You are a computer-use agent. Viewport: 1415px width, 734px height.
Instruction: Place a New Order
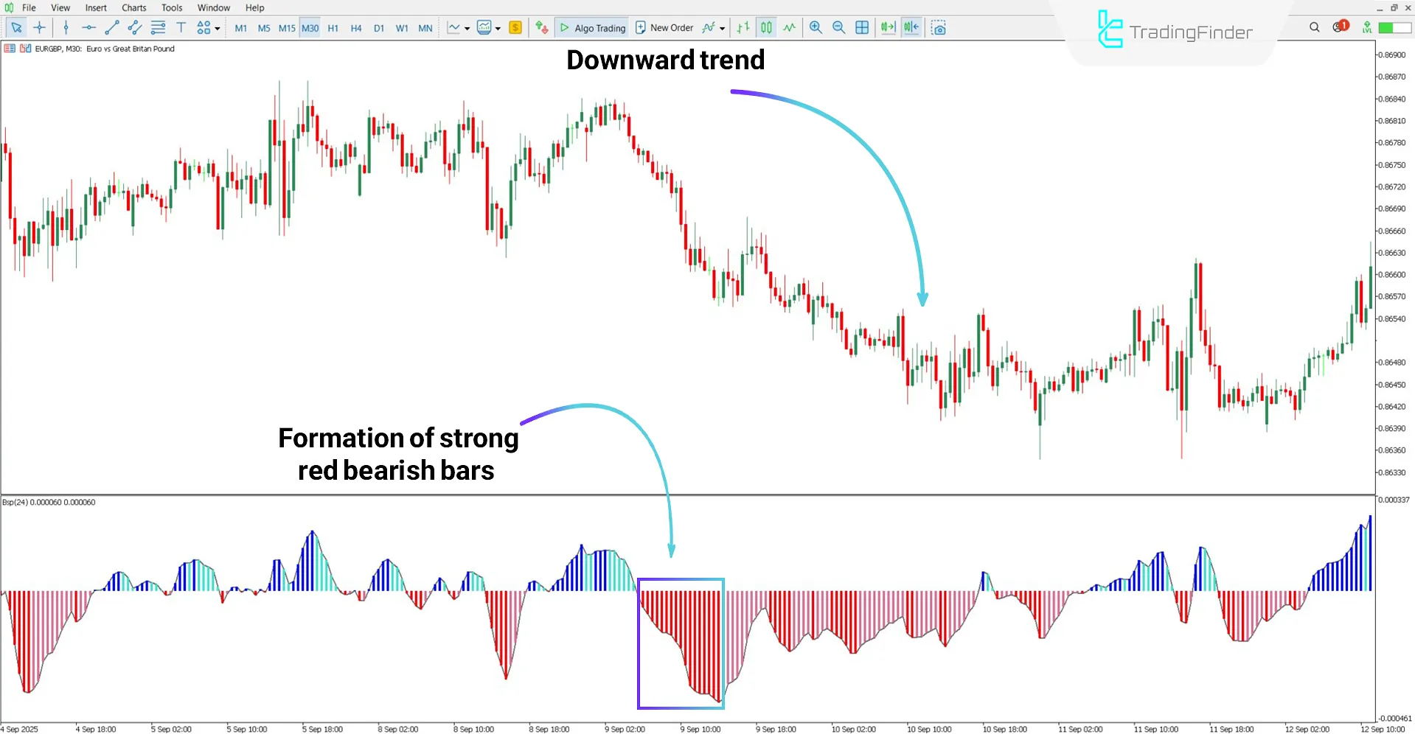coord(664,27)
